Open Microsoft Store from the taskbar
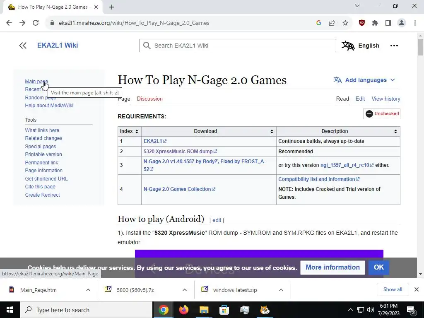This screenshot has width=424, height=318. [224, 310]
